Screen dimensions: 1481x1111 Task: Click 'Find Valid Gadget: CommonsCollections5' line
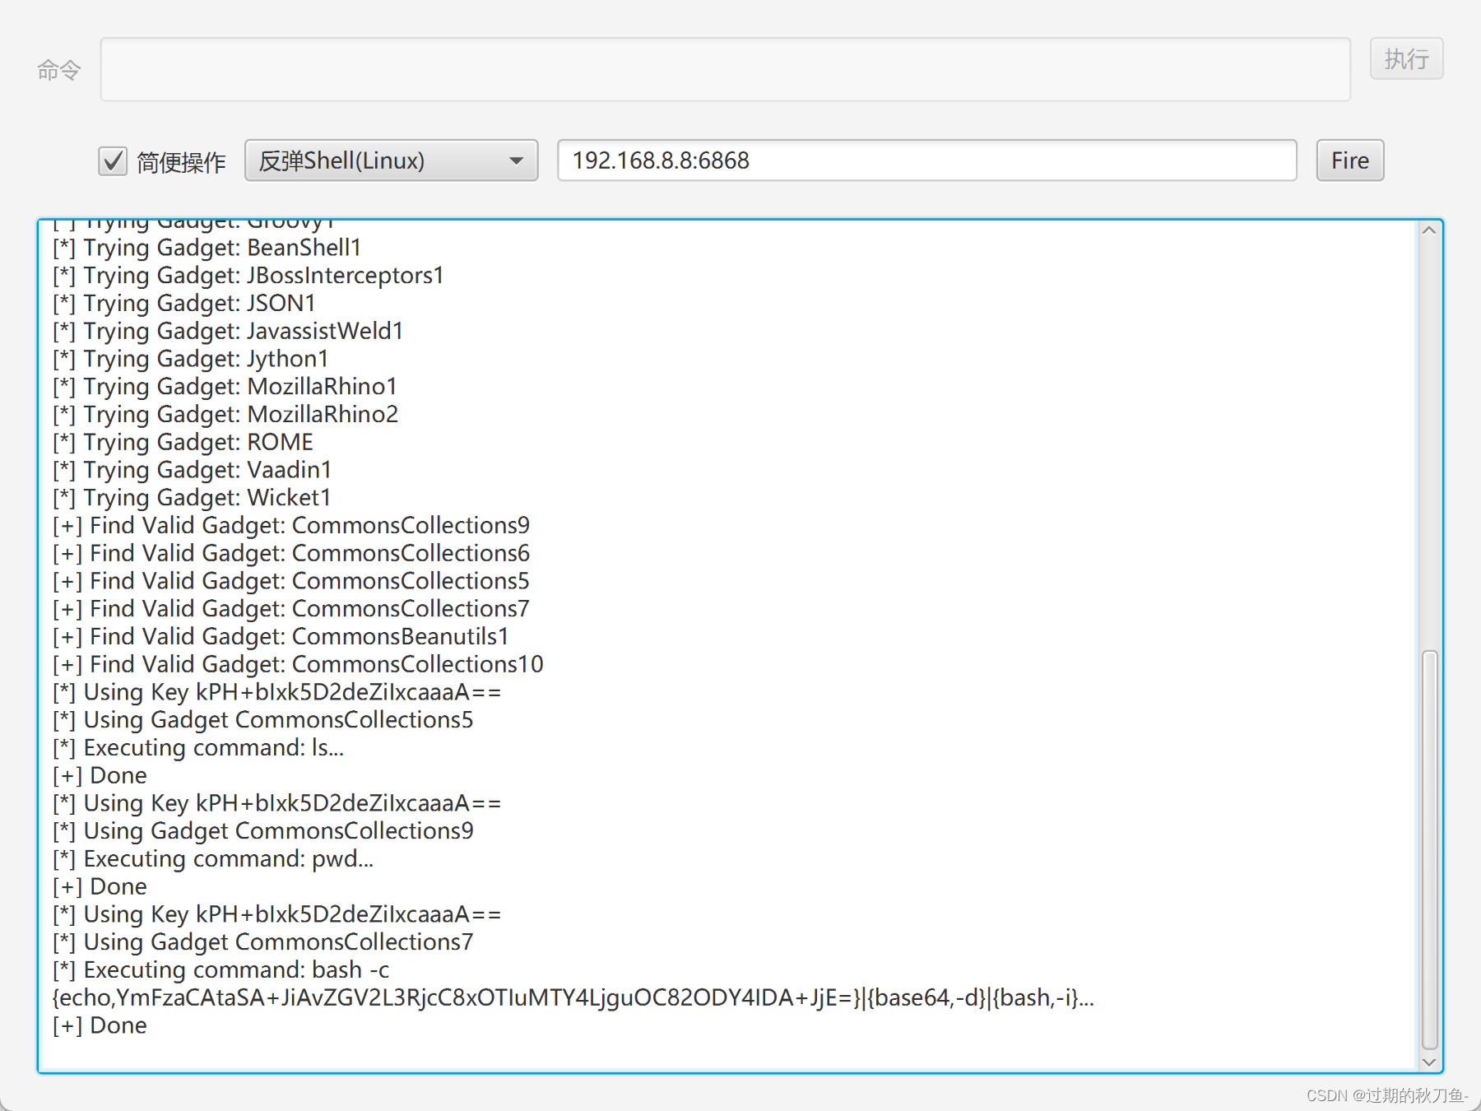(291, 581)
